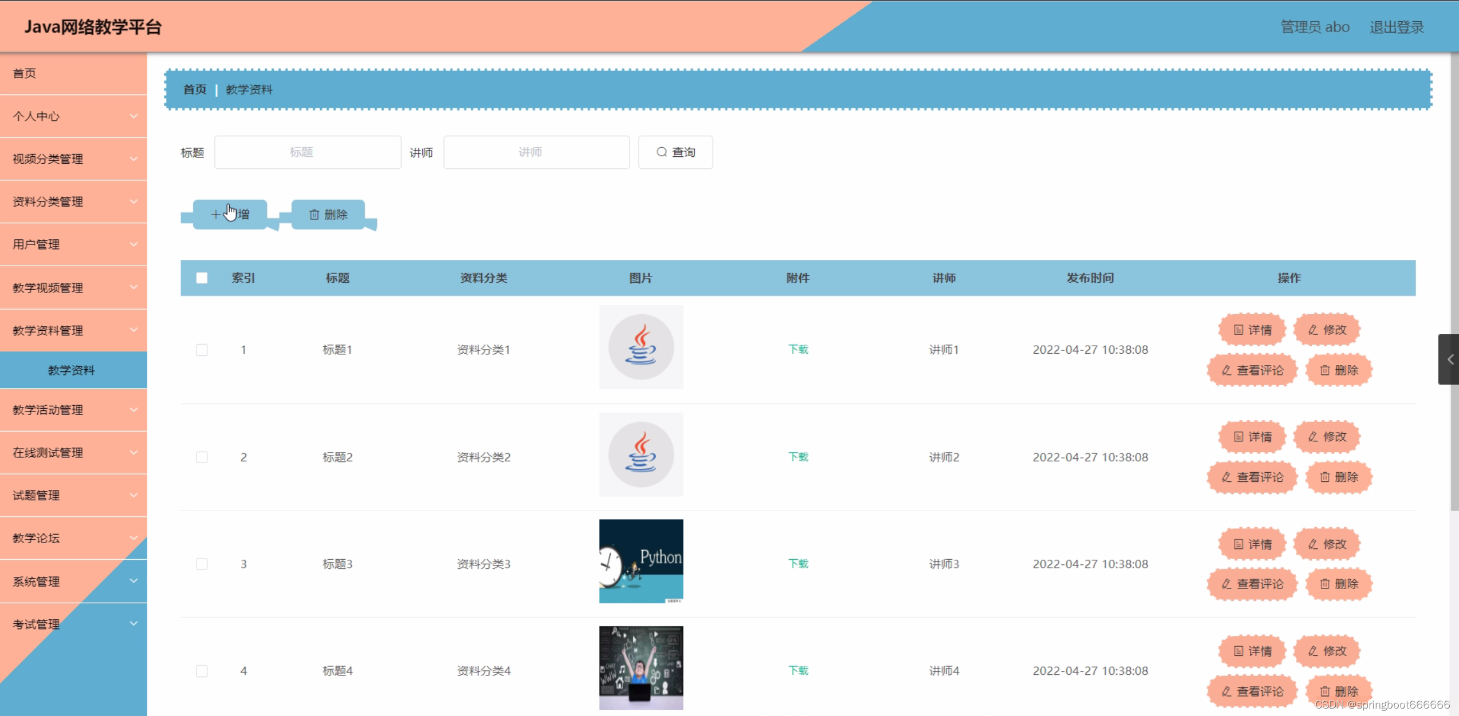Toggle the select-all checkbox in table header
The image size is (1459, 716).
(202, 278)
